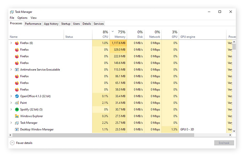Expand the Spotify (32 bit) process group
The height and width of the screenshot is (157, 245).
pyautogui.click(x=11, y=109)
